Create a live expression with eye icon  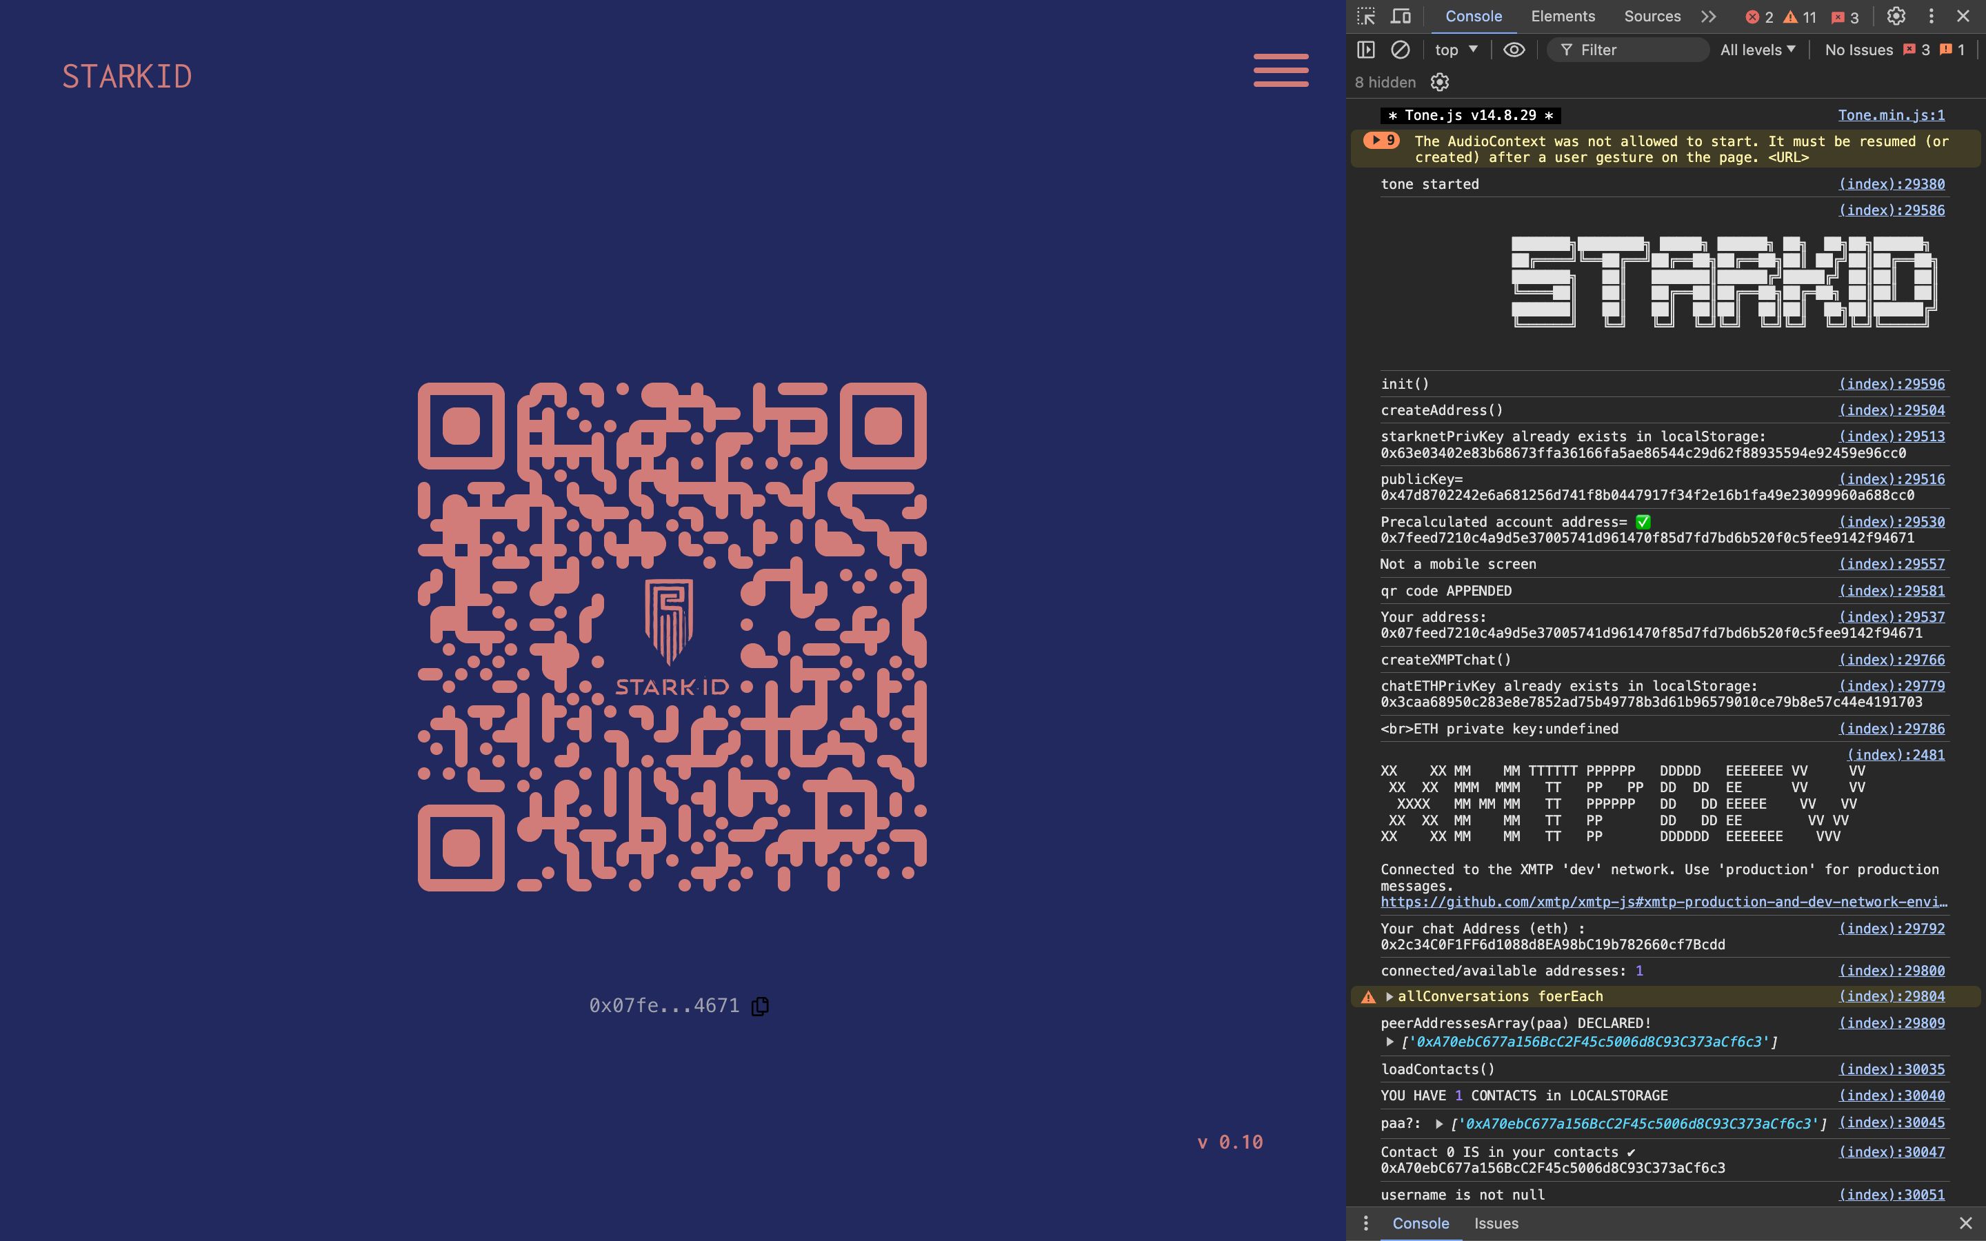pos(1514,50)
